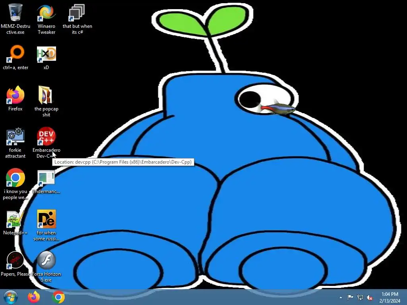
Task: Select the xD HxD hex editor icon
Action: (46, 54)
